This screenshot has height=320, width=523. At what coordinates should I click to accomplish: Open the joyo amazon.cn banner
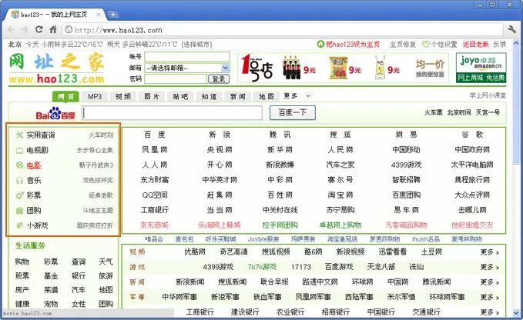coord(481,68)
